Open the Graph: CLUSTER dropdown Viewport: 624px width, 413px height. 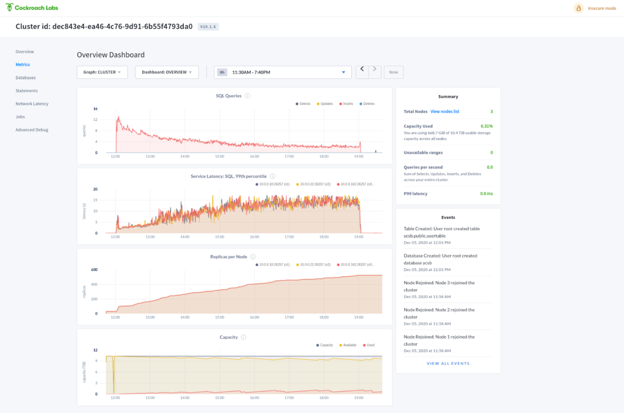point(102,72)
